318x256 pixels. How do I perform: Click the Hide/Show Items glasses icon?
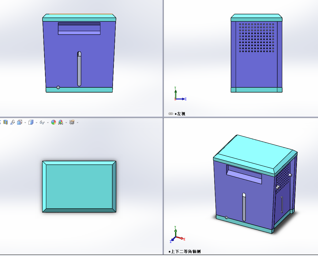[42, 123]
